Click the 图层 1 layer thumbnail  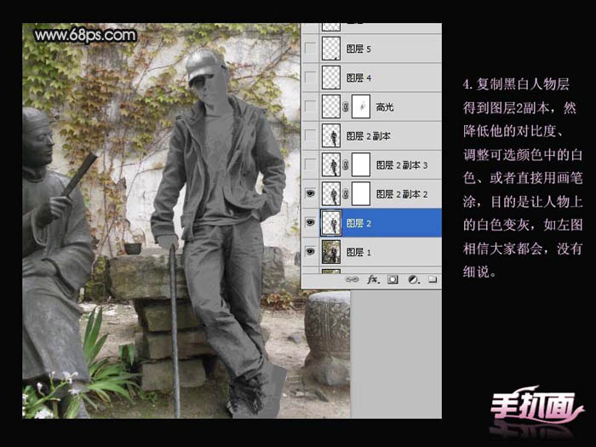[331, 252]
